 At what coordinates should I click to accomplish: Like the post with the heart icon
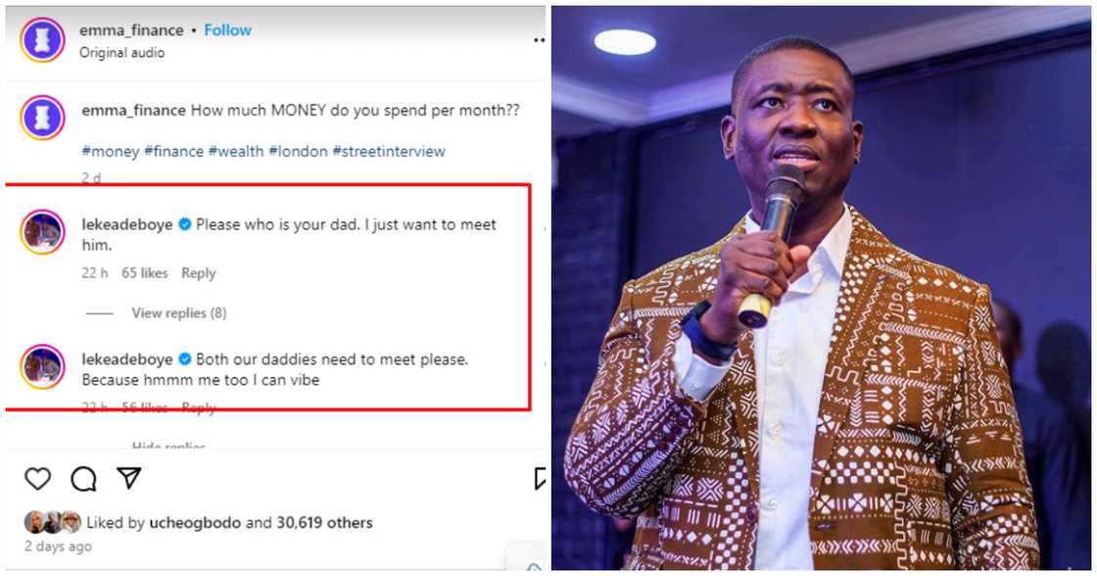[x=38, y=479]
